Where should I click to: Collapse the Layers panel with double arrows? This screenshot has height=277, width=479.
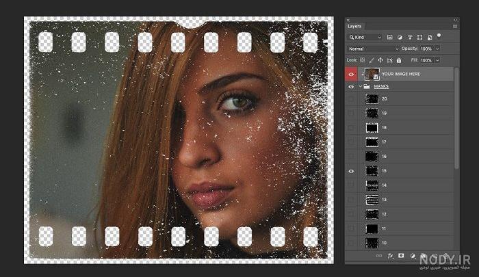(x=456, y=20)
